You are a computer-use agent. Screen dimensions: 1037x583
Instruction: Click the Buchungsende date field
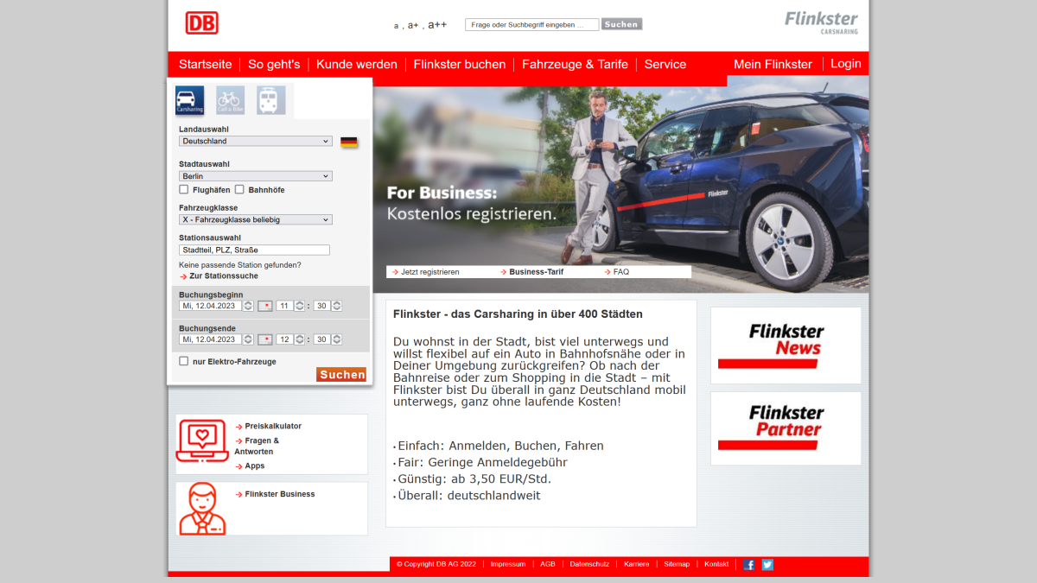point(211,339)
